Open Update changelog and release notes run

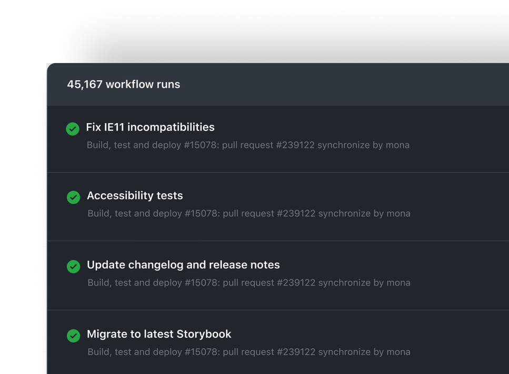pyautogui.click(x=183, y=265)
